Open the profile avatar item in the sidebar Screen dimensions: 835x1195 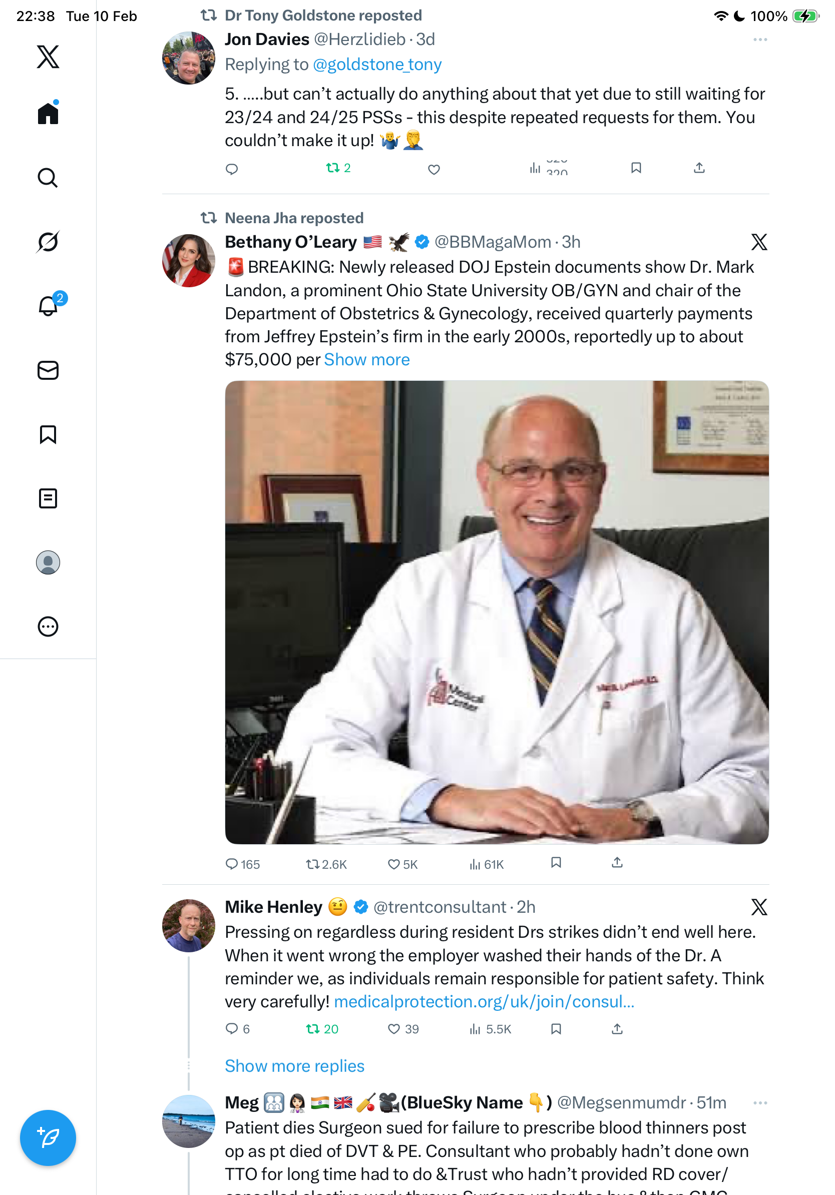(x=48, y=562)
